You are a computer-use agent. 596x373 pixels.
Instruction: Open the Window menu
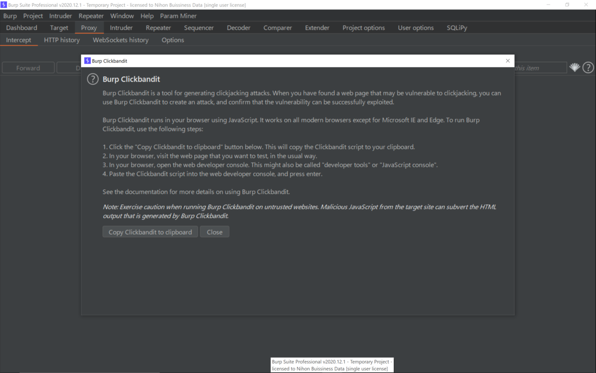(122, 16)
